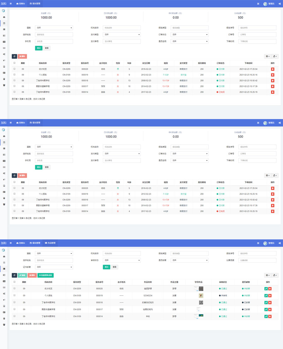The image size is (283, 349).
Task: Tick the checkbox for the 追逐梦想 row
Action: pos(14,289)
